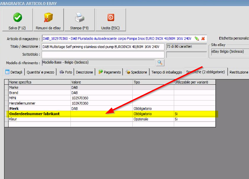
Task: Click the empty Sottotitolo input field
Action: coord(103,55)
